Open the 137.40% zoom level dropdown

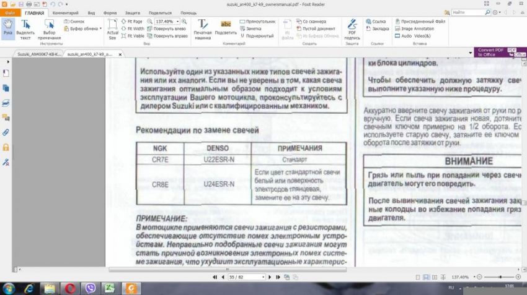177,22
